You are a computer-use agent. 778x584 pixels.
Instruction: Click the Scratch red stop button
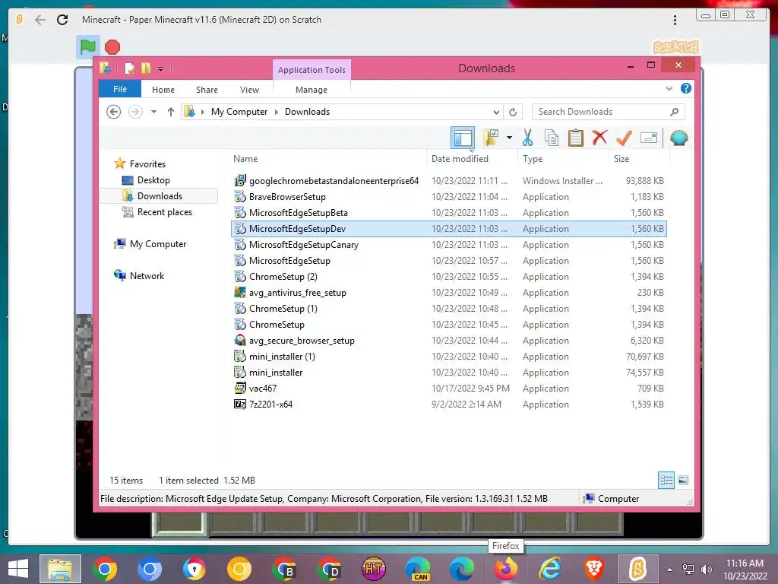(x=112, y=47)
